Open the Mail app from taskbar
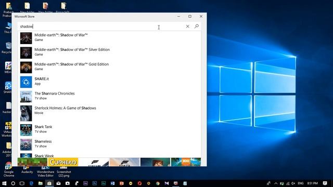Viewport: 333px width, 187px height. point(58,183)
